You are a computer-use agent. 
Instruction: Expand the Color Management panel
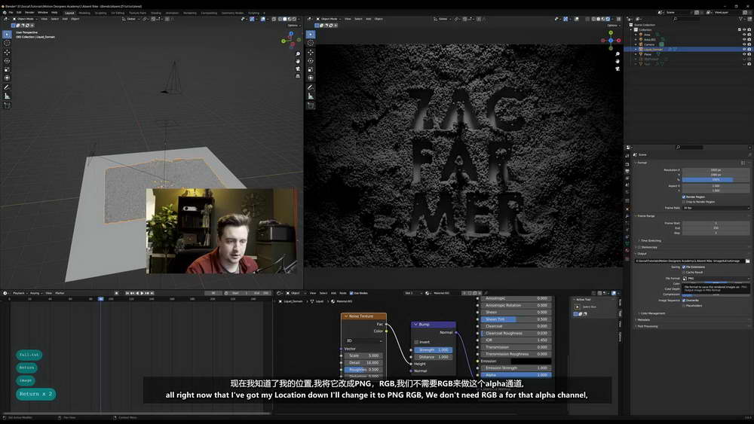click(651, 313)
